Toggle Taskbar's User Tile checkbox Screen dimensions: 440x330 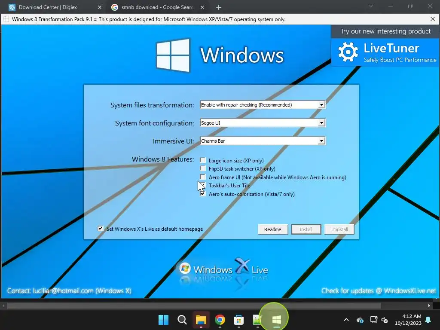click(203, 185)
